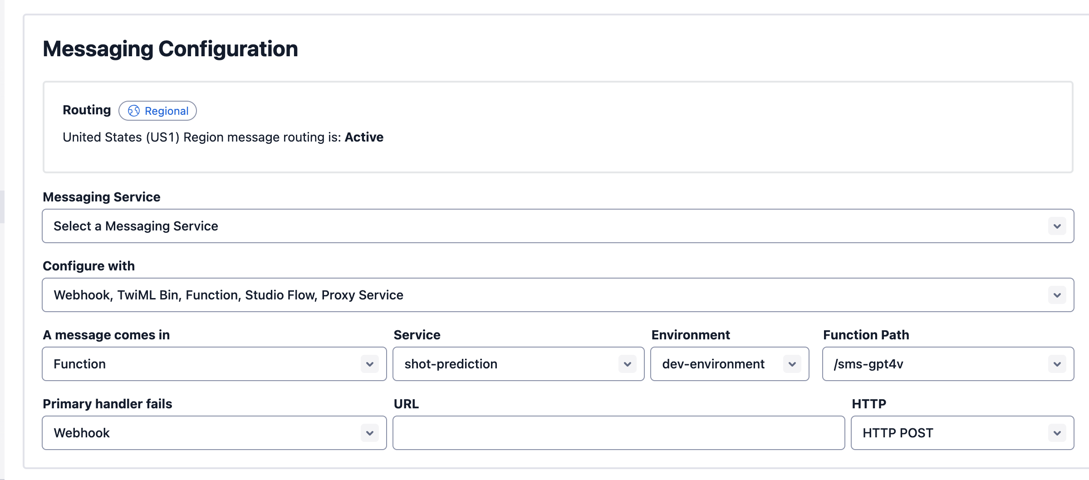
Task: Click the chevron arrow of Messaging Service select
Action: [1057, 226]
